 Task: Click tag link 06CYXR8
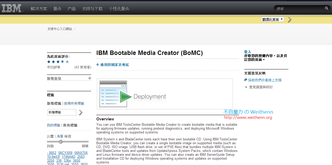65,153
